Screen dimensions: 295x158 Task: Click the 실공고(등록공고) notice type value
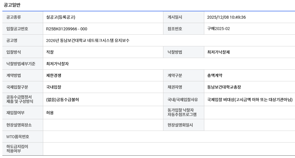click(x=61, y=17)
